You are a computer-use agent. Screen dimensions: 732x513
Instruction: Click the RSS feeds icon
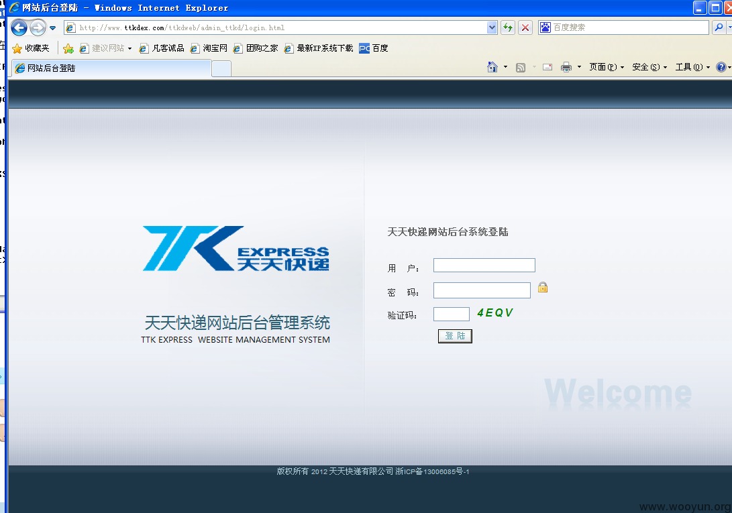(521, 68)
